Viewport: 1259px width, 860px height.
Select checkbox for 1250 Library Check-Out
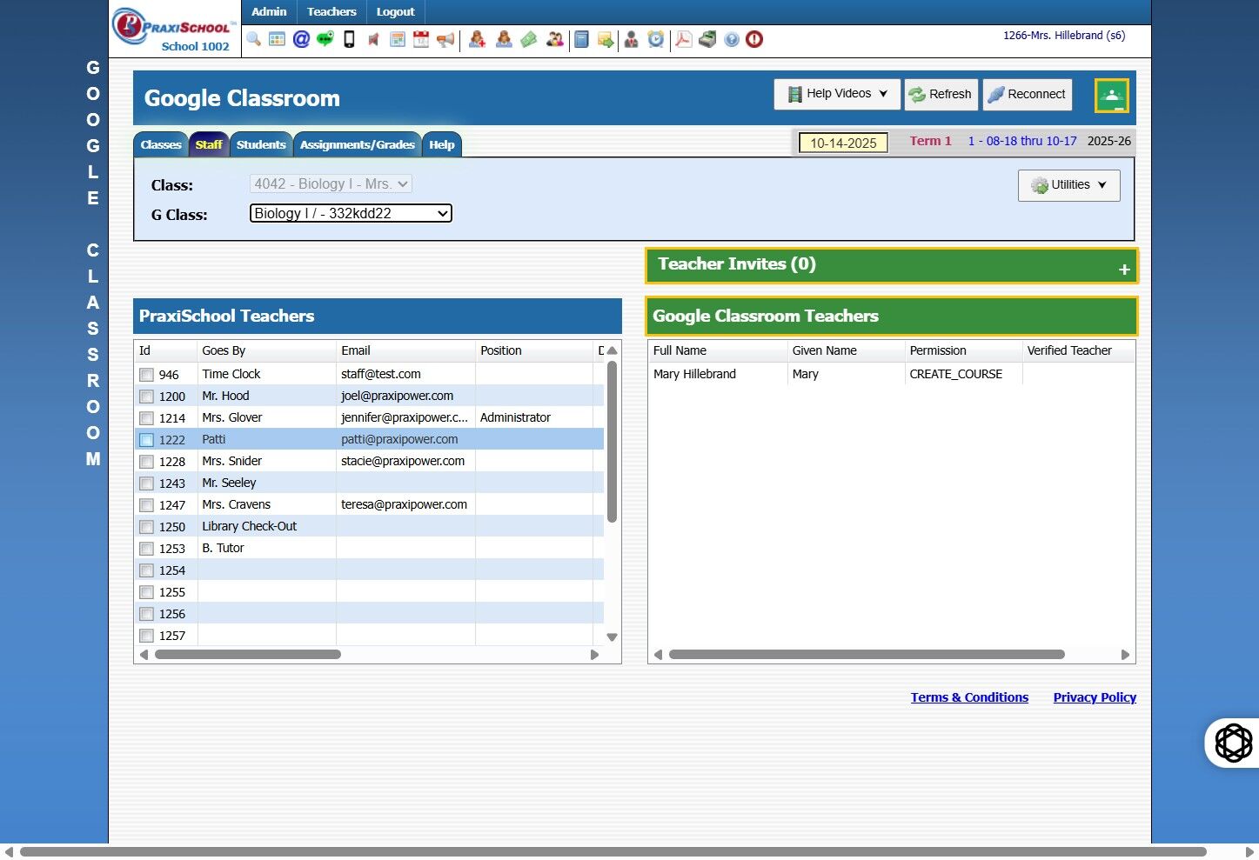(146, 527)
